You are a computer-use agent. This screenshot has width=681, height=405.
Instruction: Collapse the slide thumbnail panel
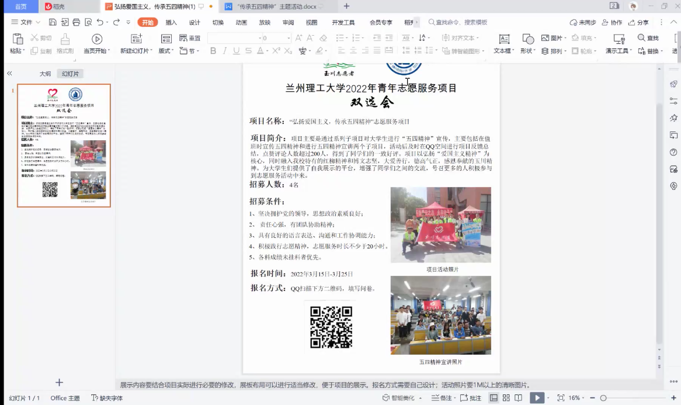9,74
